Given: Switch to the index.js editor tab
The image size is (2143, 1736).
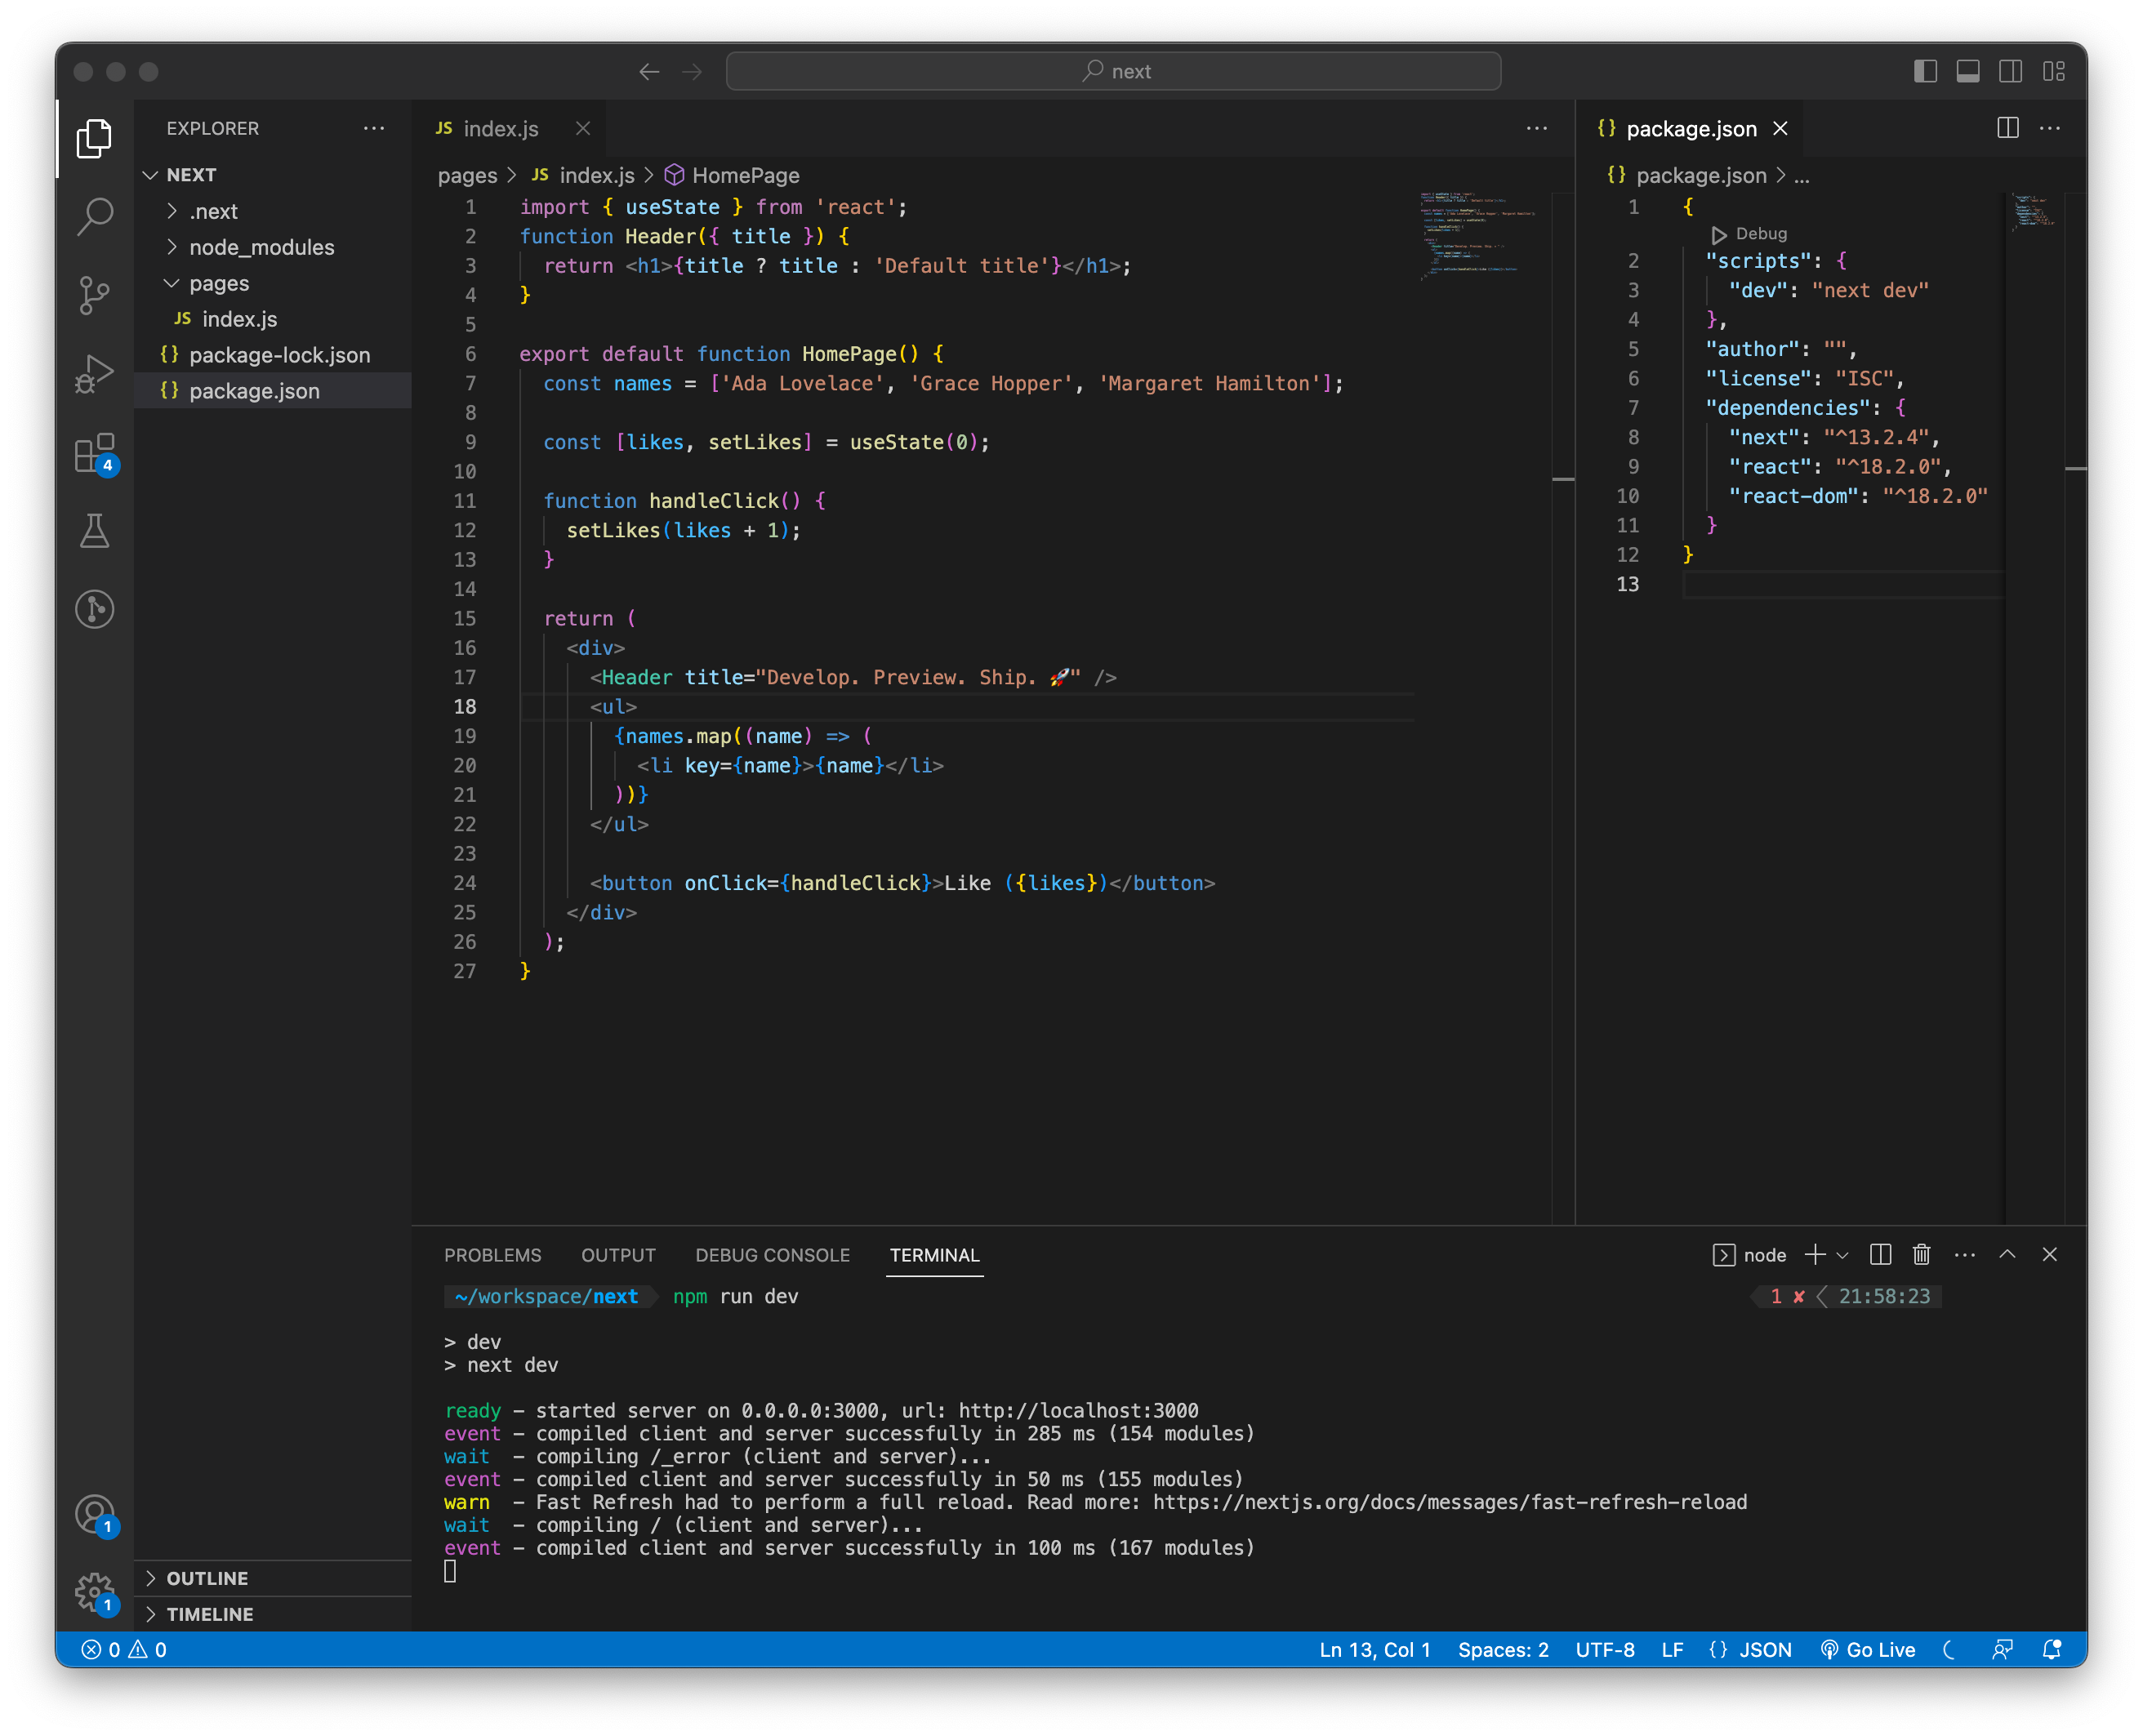Looking at the screenshot, I should coord(500,128).
